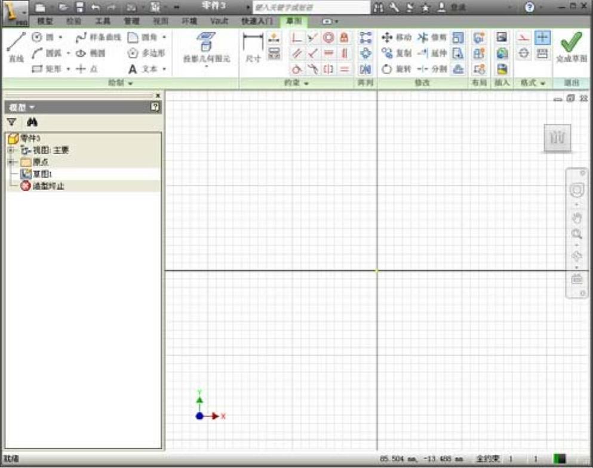Select the 修剪 trim tool

432,37
